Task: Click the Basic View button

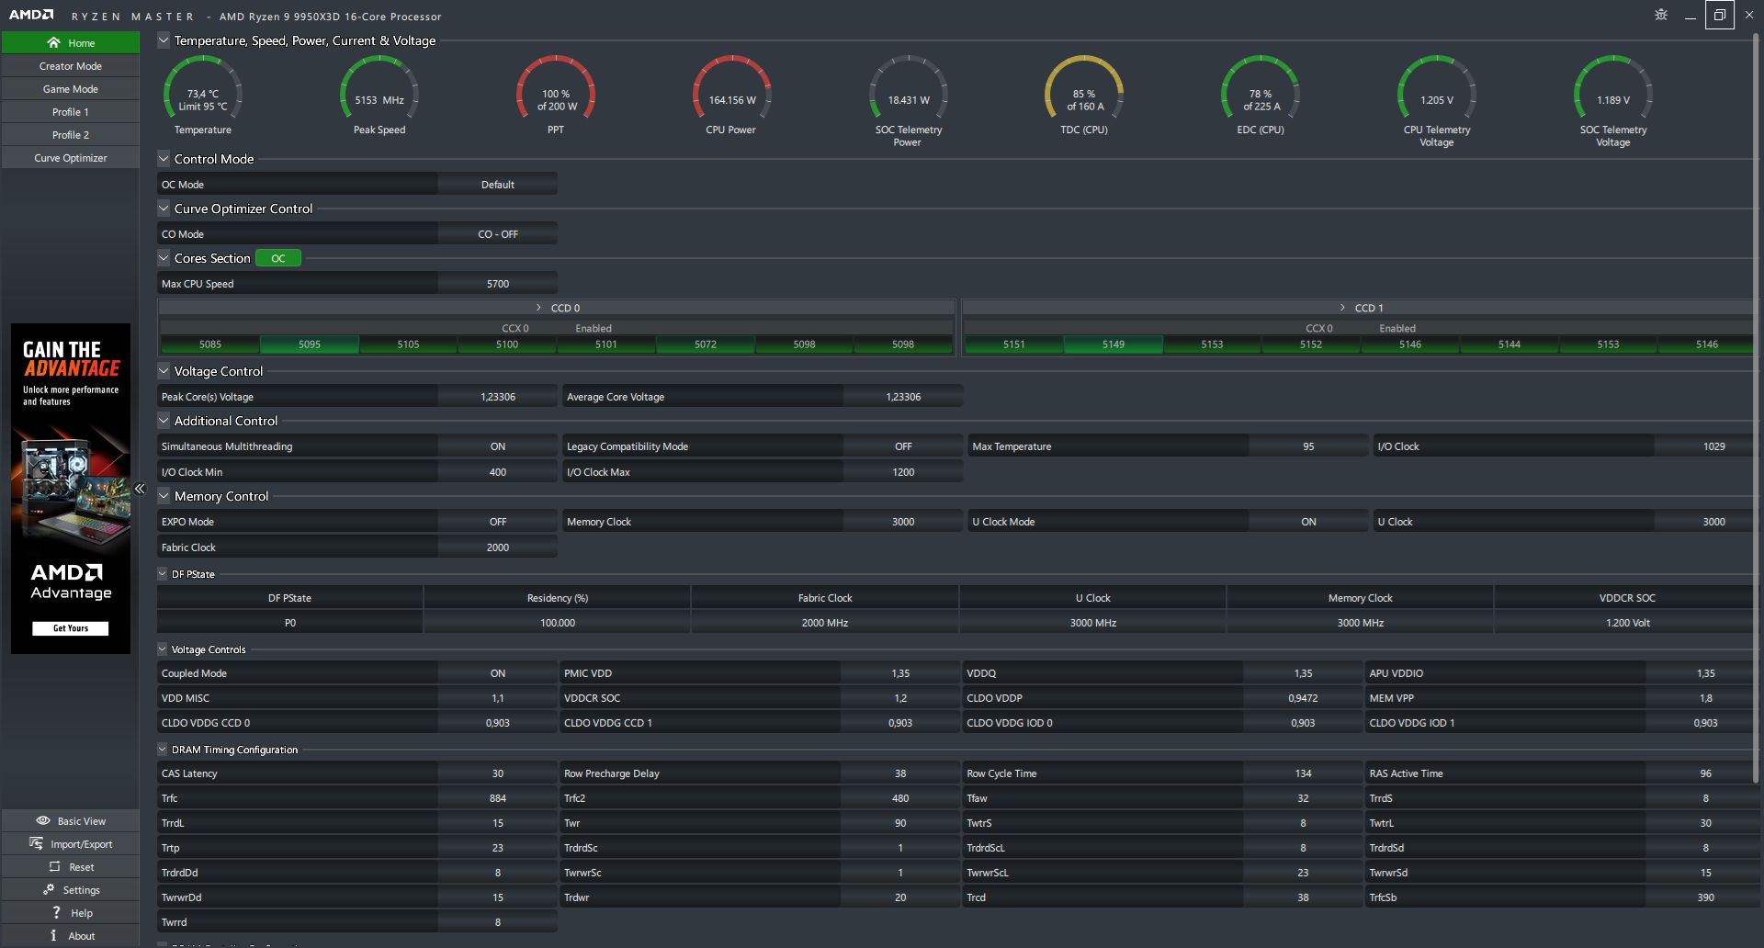Action: (71, 820)
